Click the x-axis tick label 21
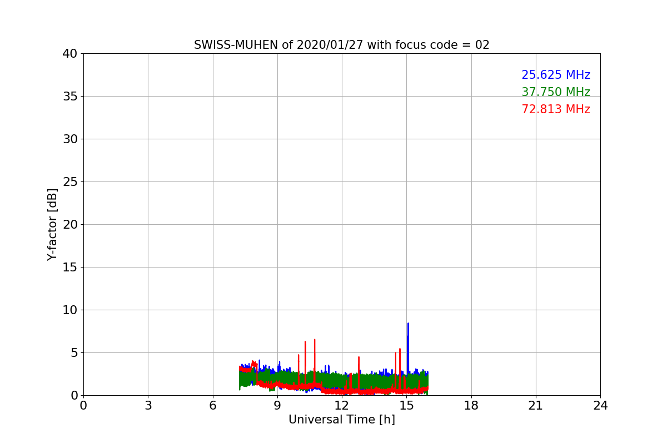 click(536, 406)
